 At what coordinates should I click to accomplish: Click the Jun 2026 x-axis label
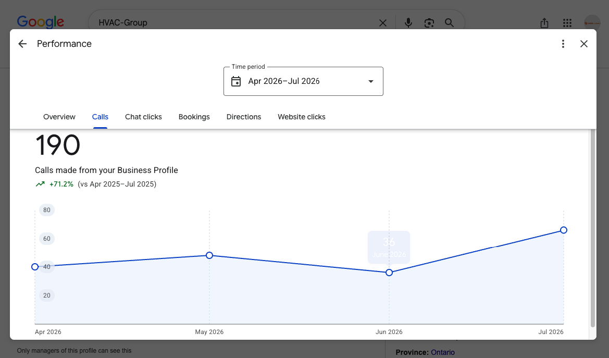click(389, 332)
